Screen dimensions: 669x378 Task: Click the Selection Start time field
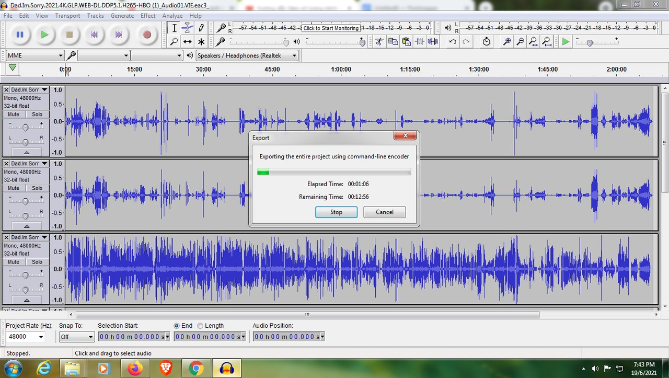[x=134, y=337]
